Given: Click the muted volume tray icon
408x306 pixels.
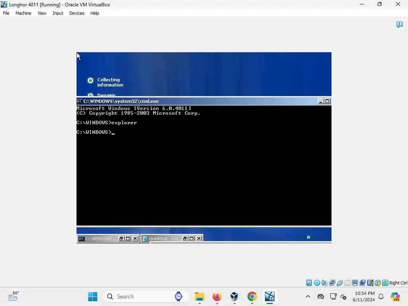Looking at the screenshot, I should [x=343, y=296].
